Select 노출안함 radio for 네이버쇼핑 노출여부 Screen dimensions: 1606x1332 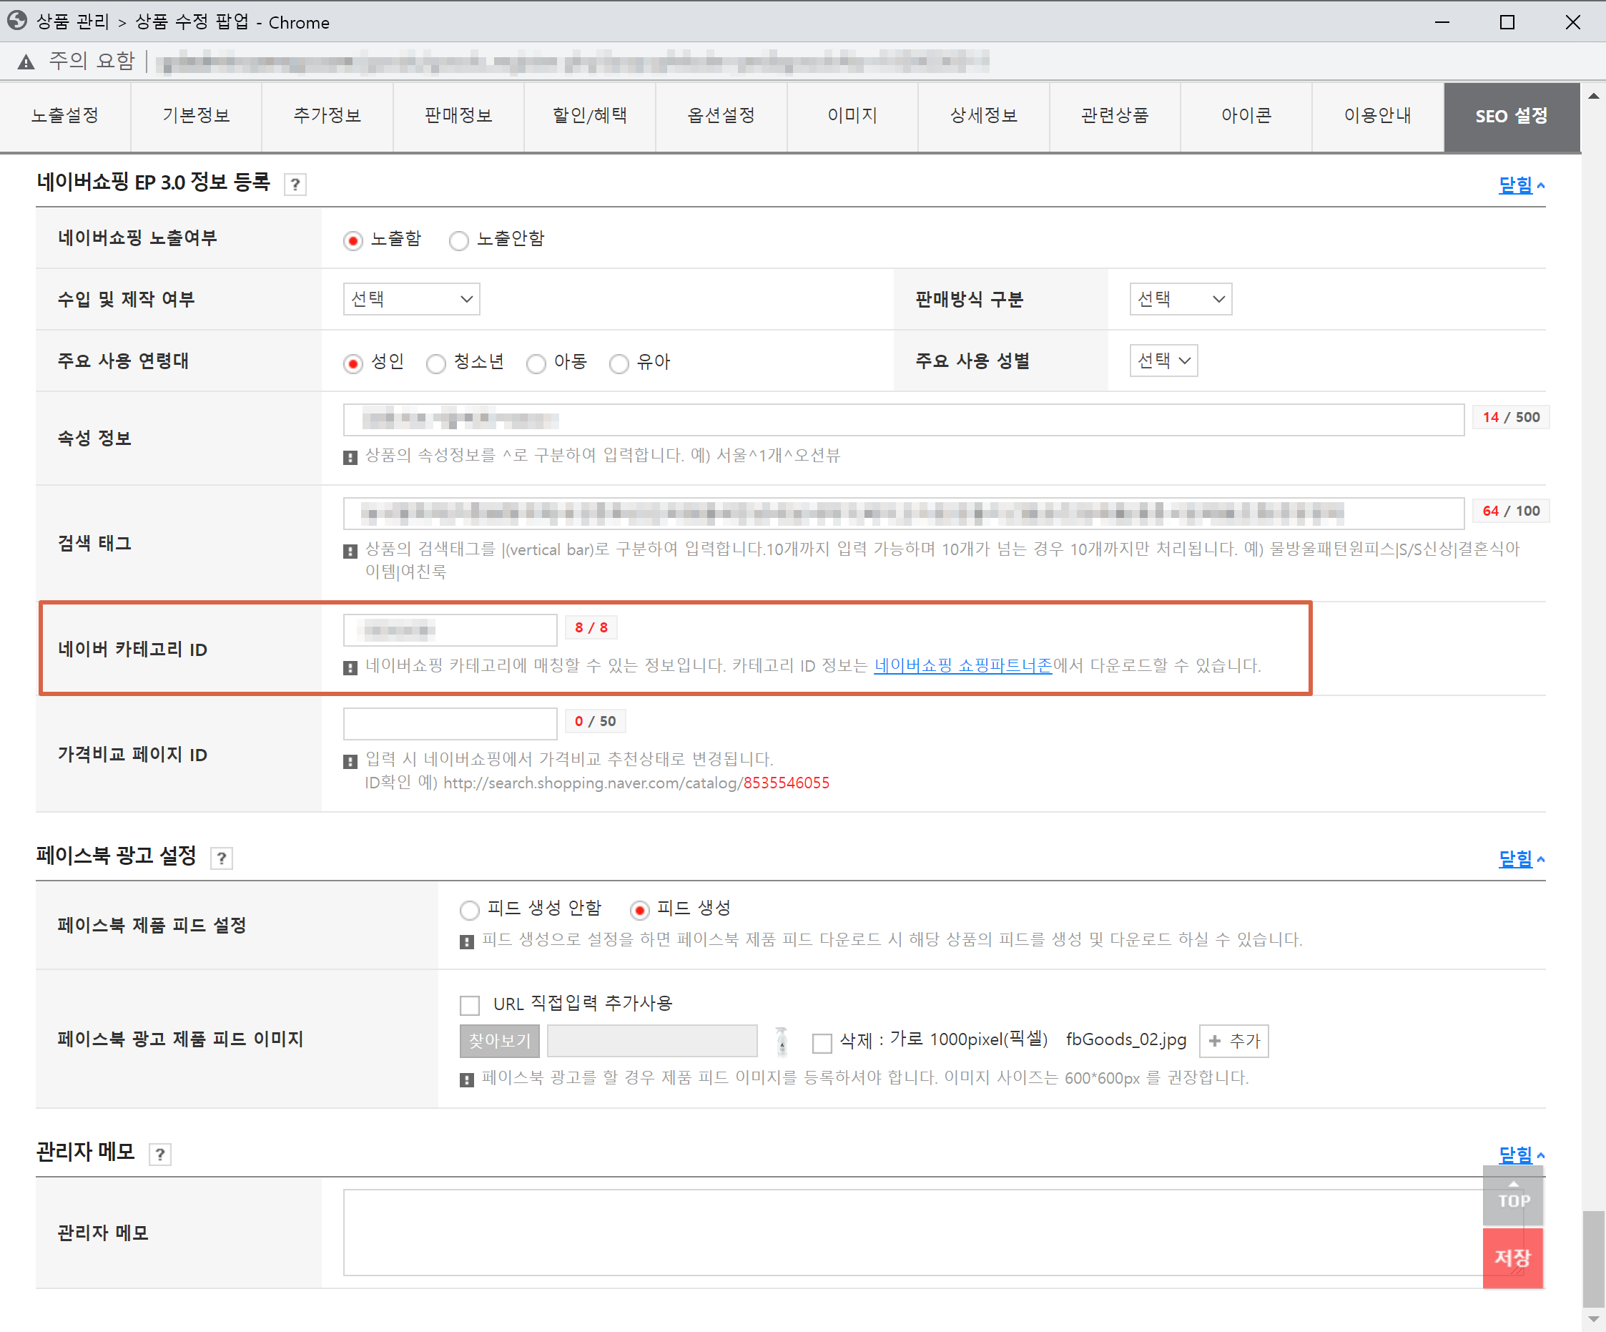point(459,241)
